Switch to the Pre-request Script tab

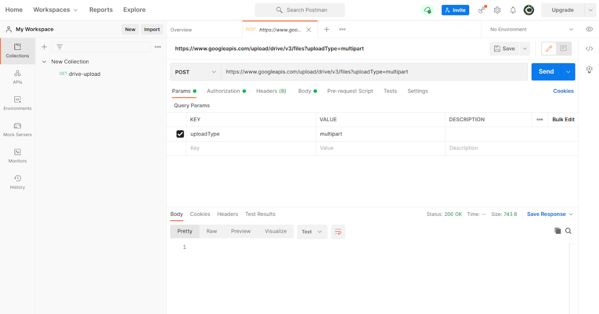pos(351,91)
